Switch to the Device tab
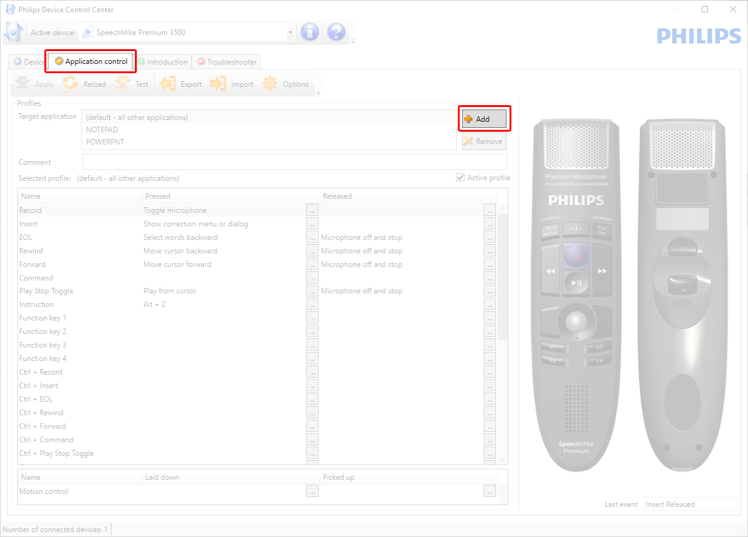The image size is (748, 537). click(x=30, y=62)
